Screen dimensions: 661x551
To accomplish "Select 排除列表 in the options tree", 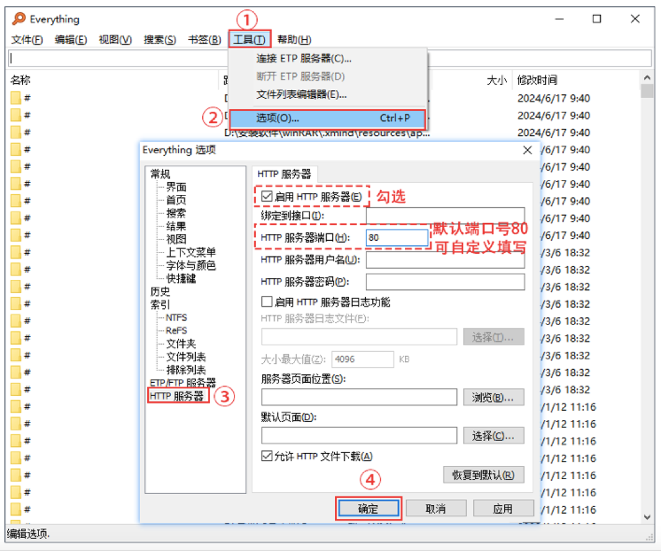I will [186, 370].
